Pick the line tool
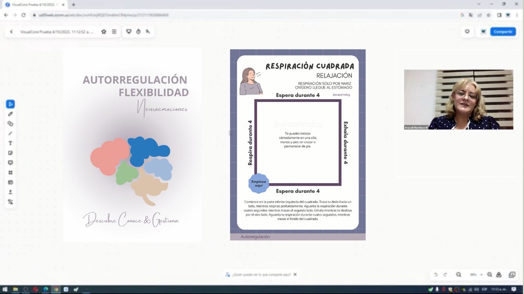Screen dimensions: 524x294 tap(10, 134)
